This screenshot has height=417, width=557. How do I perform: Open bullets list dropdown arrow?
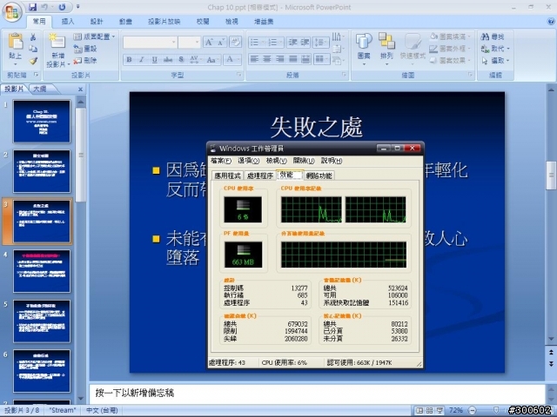click(x=263, y=43)
